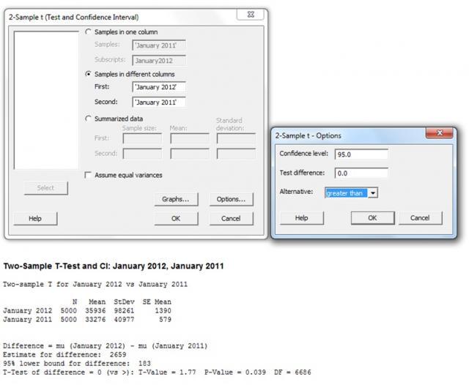Open the Options... dialog

click(231, 199)
